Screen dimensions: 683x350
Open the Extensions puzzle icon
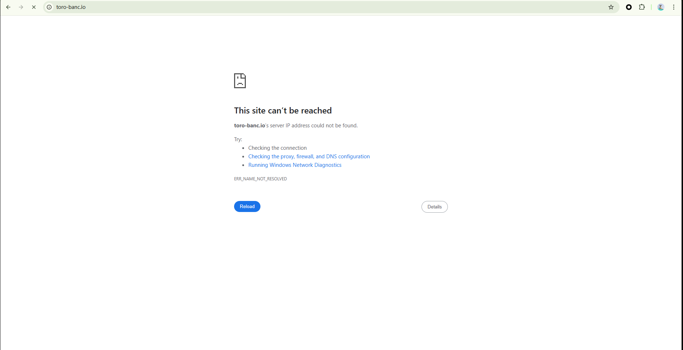(642, 7)
